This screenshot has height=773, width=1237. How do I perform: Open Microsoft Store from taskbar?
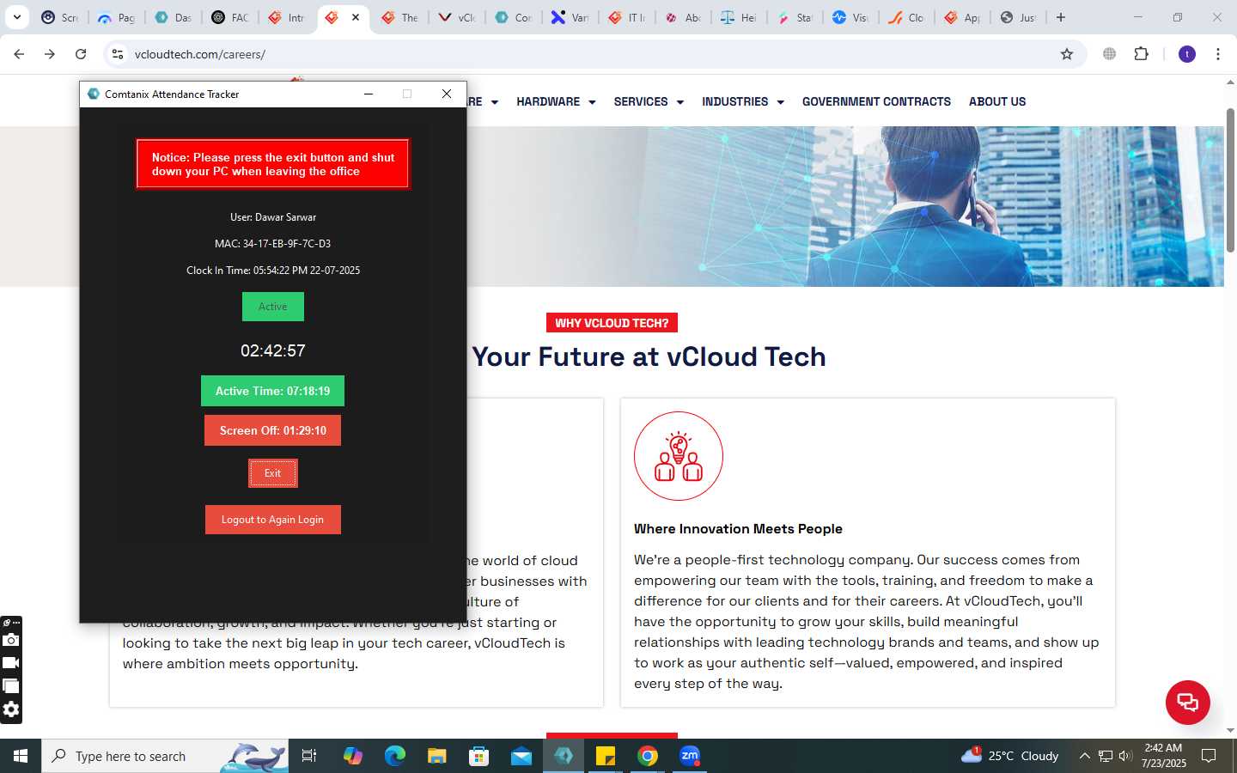coord(479,756)
